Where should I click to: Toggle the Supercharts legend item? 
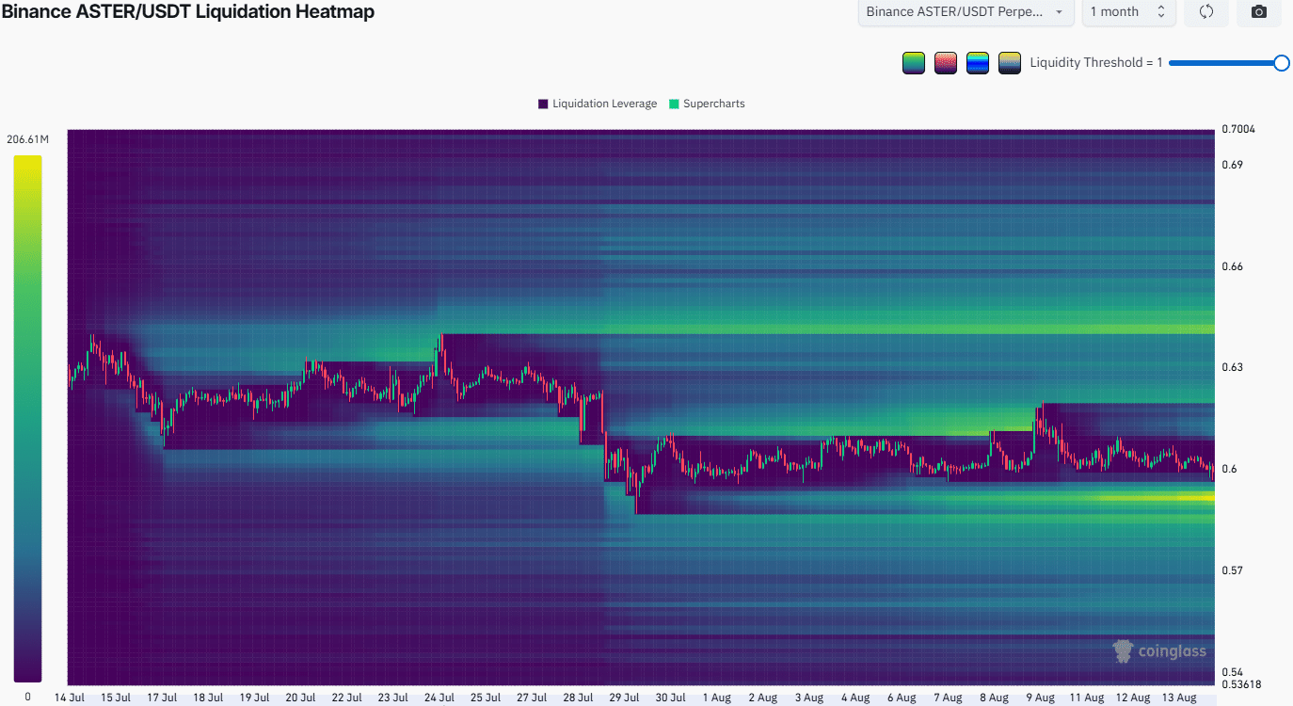707,104
